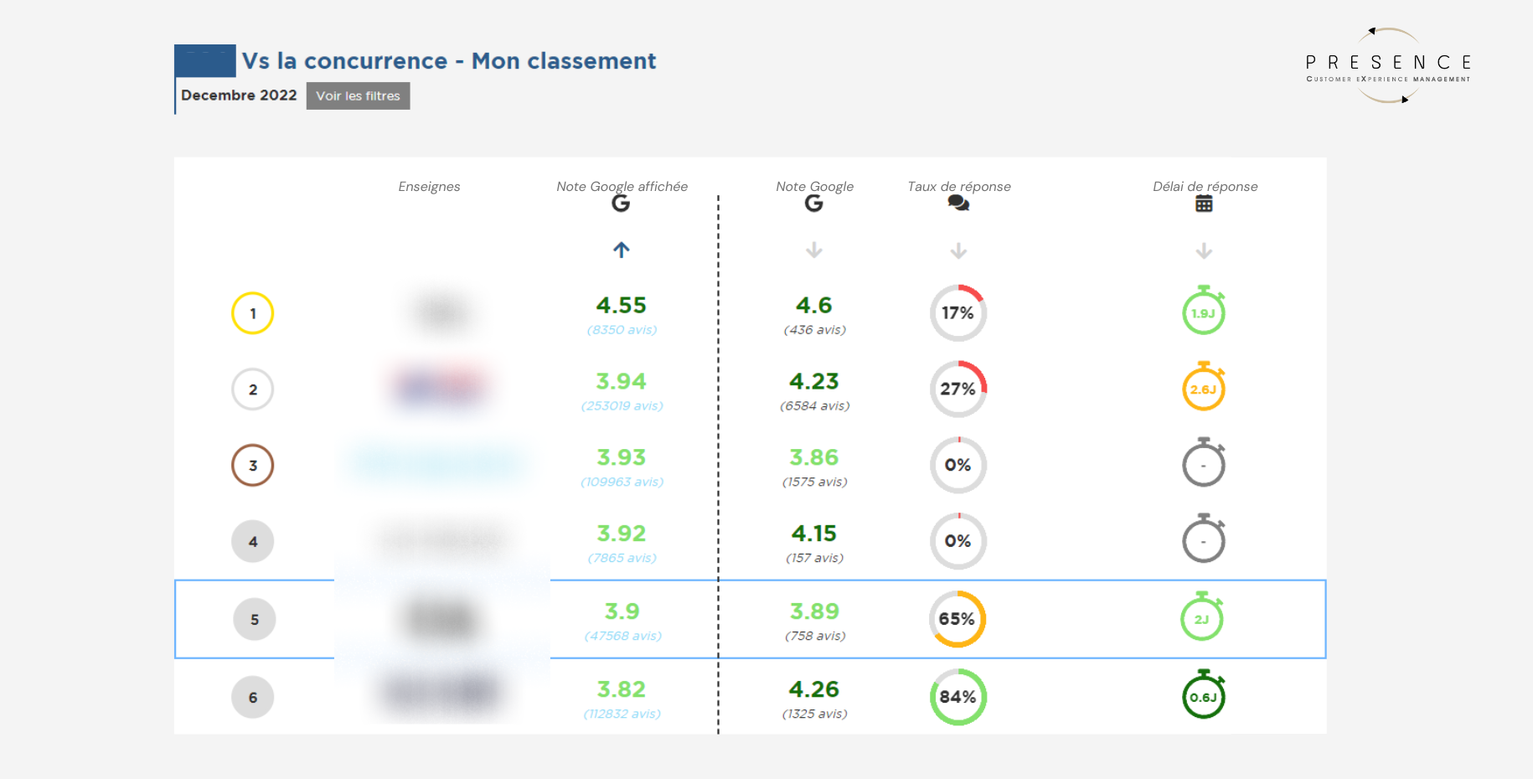Image resolution: width=1533 pixels, height=779 pixels.
Task: Click the 1.9J stopwatch icon
Action: pyautogui.click(x=1204, y=311)
